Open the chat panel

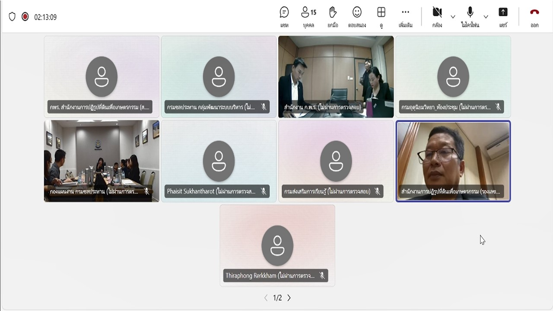coord(284,16)
